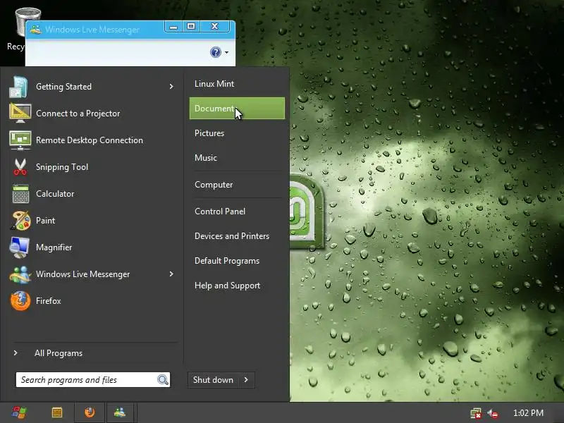Launch Calculator icon
This screenshot has height=423, width=564.
pyautogui.click(x=20, y=194)
